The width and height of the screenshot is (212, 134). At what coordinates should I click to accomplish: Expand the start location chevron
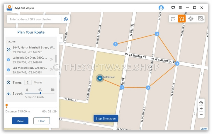point(9,50)
